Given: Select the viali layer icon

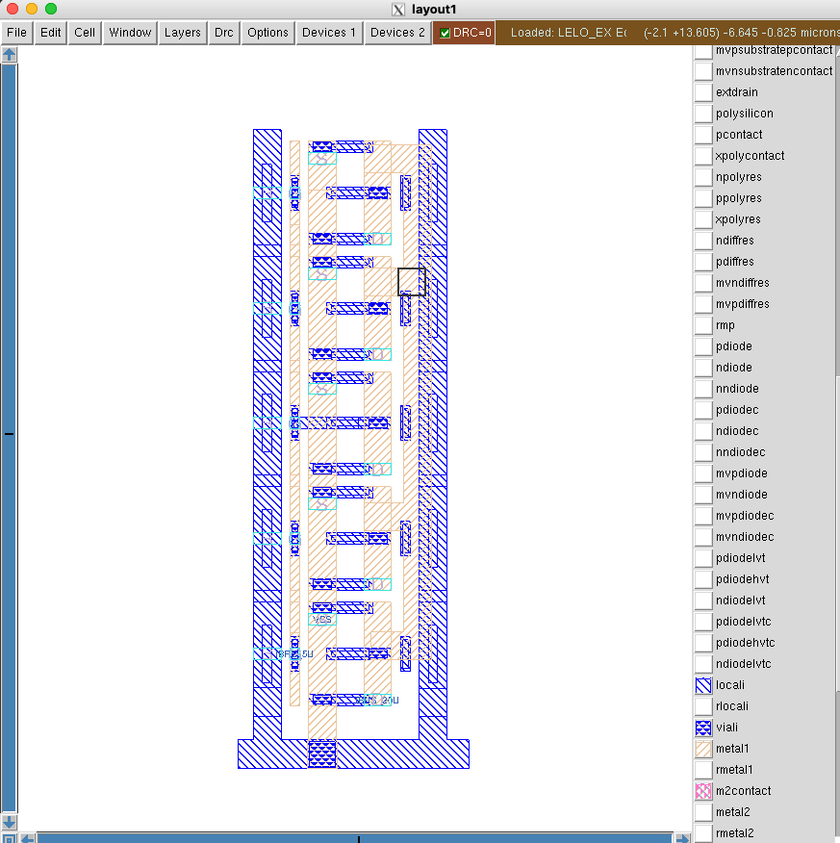Looking at the screenshot, I should 702,728.
